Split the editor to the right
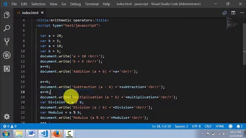 click(233, 13)
